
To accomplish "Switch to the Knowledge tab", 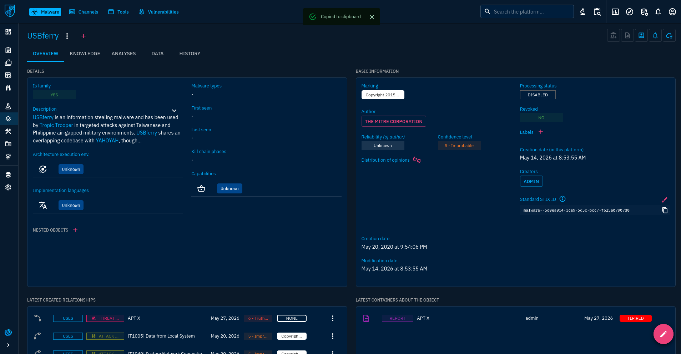I will (85, 54).
